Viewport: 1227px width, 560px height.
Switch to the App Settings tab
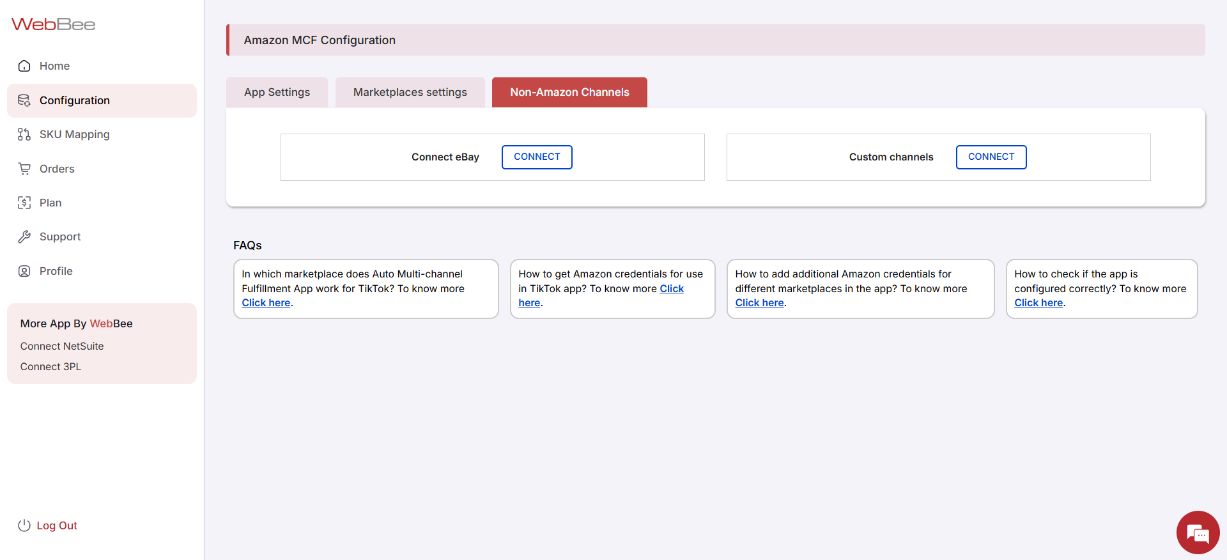tap(277, 92)
